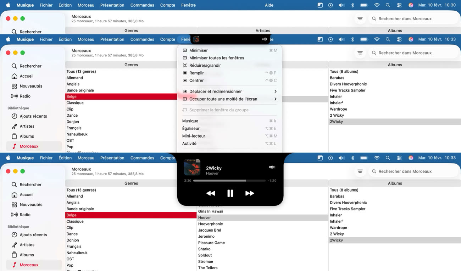Select Activité in the Fenêtre menu
This screenshot has width=461, height=271.
point(189,144)
